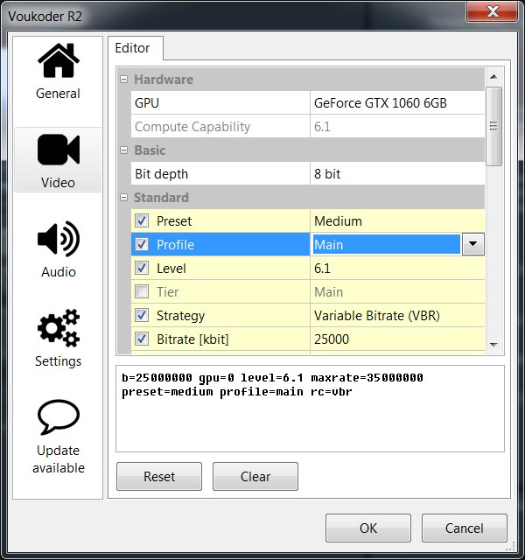Click the property list scrollbar thumb
525x560 pixels.
pyautogui.click(x=493, y=126)
